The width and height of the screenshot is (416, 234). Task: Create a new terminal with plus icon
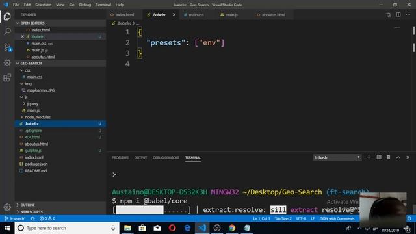click(369, 157)
